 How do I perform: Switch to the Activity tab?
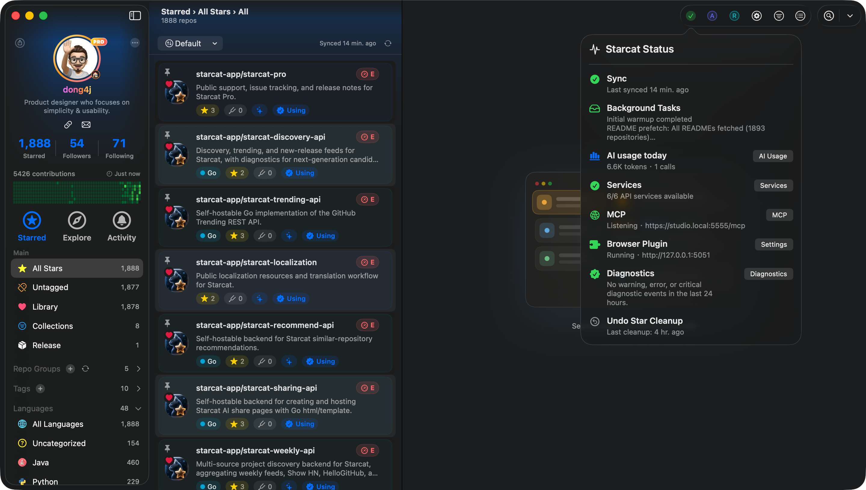122,226
